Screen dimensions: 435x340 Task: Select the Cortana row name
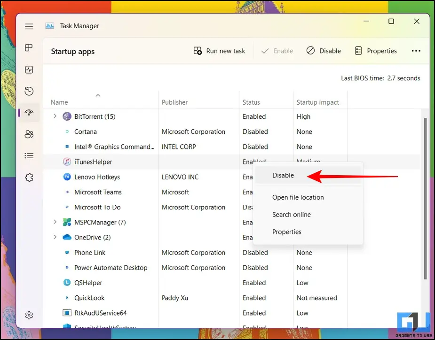click(x=86, y=131)
